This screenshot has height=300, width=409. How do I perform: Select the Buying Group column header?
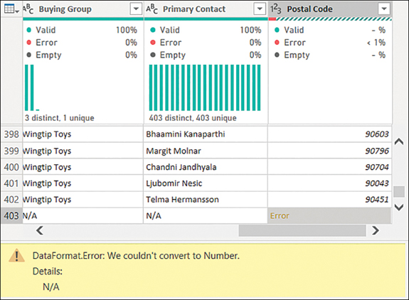pos(83,9)
